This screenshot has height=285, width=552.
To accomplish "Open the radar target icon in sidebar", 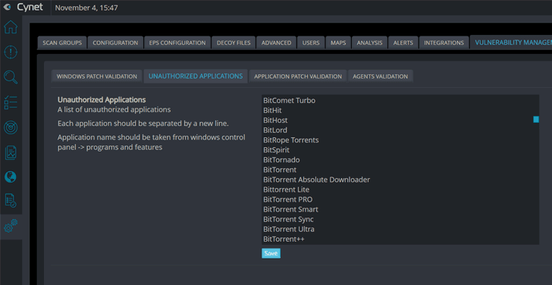I will [11, 127].
